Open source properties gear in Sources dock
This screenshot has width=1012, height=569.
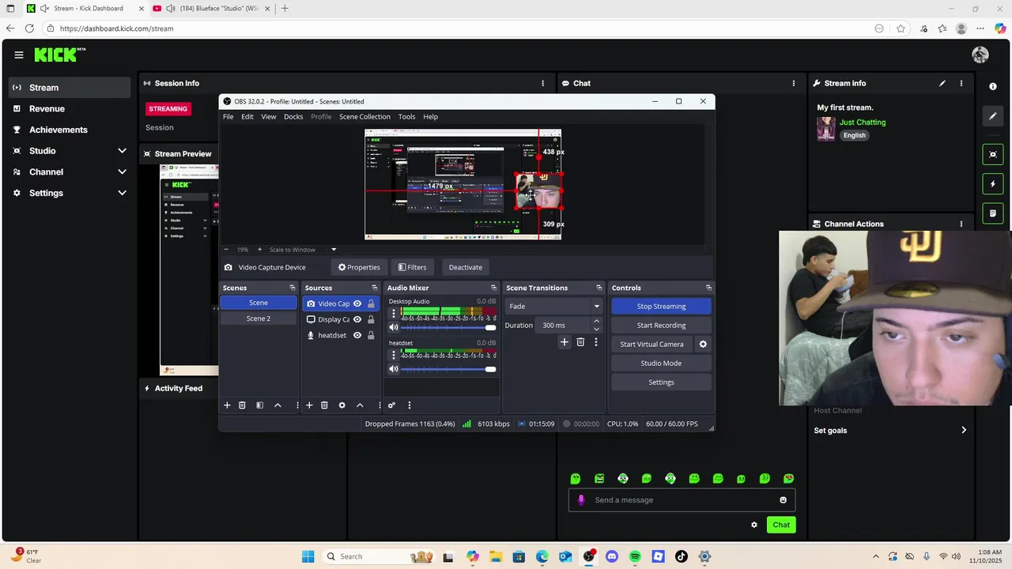pyautogui.click(x=342, y=405)
